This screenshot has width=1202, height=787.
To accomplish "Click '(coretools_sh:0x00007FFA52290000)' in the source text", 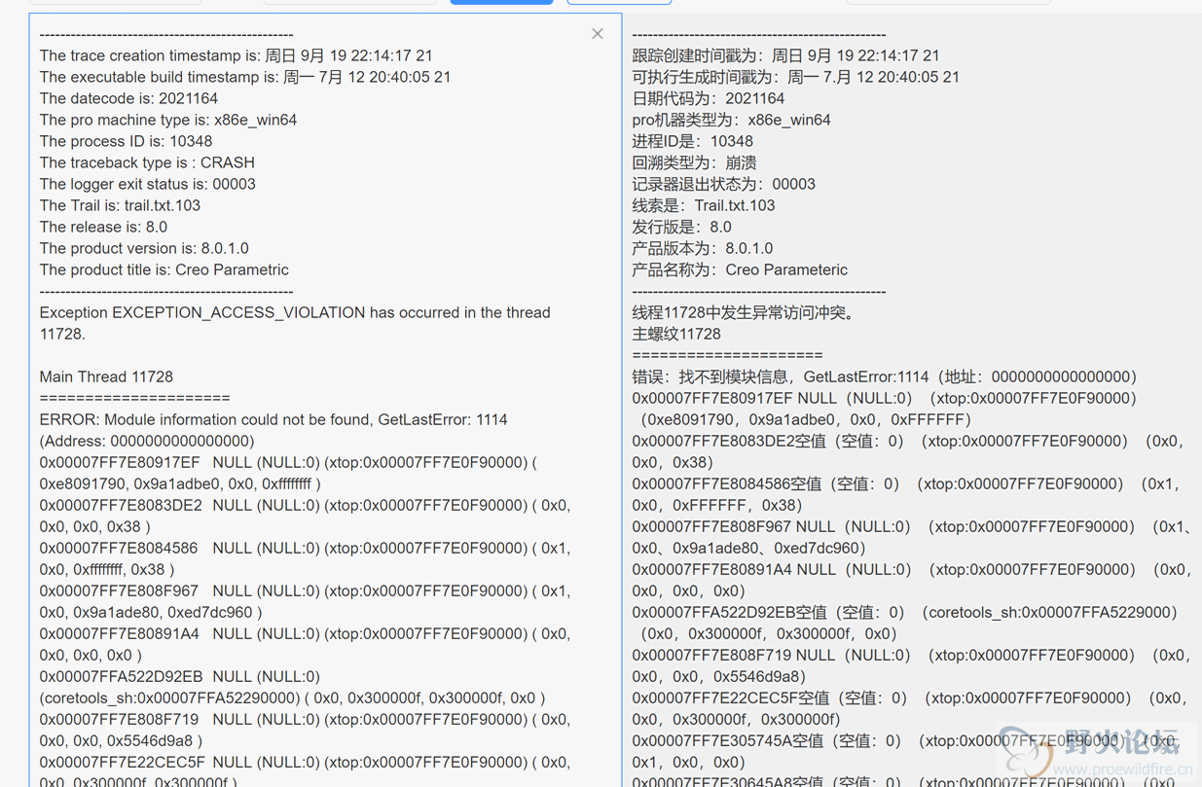I will tap(169, 698).
